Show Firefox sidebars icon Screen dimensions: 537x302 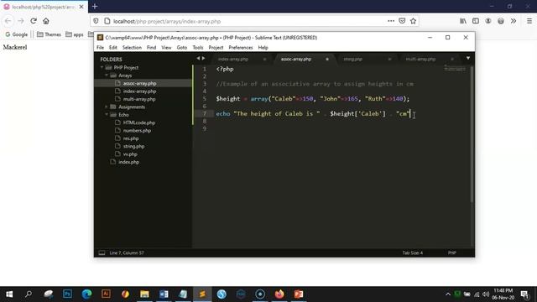coord(476,21)
